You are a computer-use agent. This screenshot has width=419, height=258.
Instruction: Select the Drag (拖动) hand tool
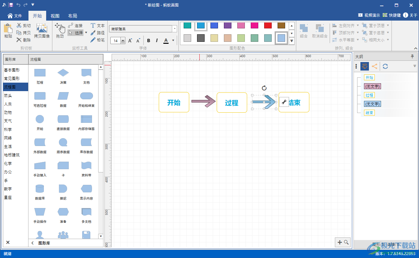coord(60,28)
